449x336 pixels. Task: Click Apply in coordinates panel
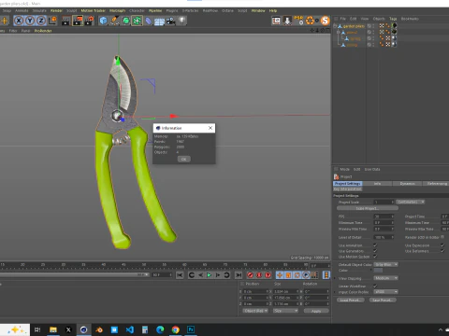click(x=316, y=311)
